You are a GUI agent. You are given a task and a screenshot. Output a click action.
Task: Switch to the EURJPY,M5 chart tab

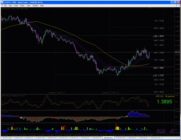64,138
